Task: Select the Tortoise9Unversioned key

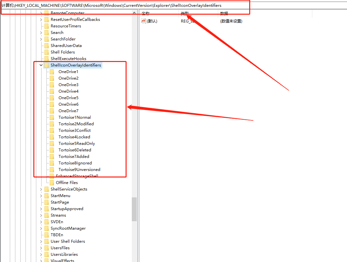Action: click(x=79, y=170)
